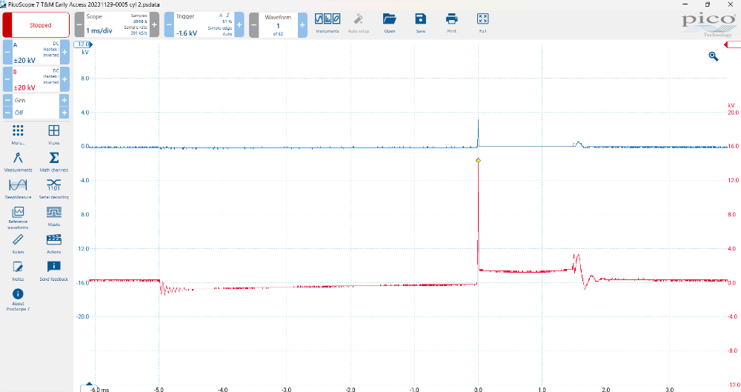
Task: Open Reference waveforms panel
Action: [18, 216]
